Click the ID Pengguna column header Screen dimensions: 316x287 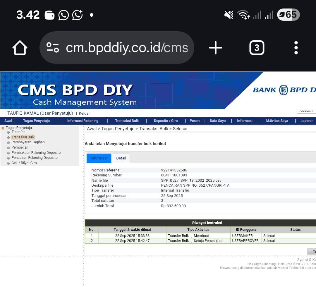point(246,230)
